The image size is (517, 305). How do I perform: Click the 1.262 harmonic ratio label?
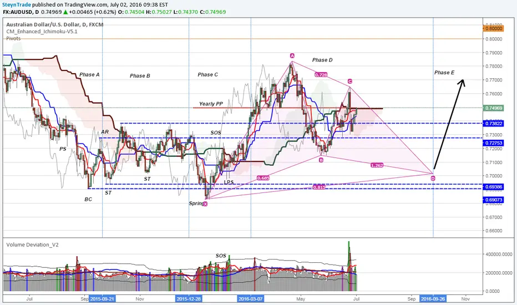click(377, 165)
